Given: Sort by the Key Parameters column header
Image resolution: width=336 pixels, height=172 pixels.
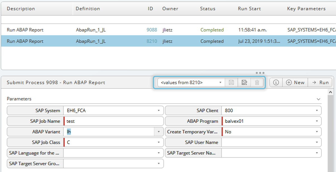Looking at the screenshot, I should coord(306,9).
